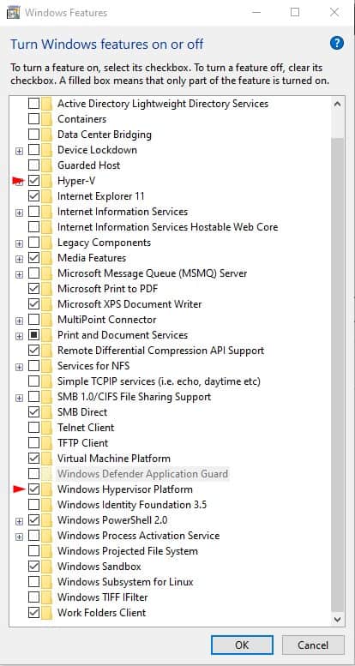Image resolution: width=355 pixels, height=666 pixels.
Task: Click the folder icon next to Containers
Action: [x=47, y=119]
